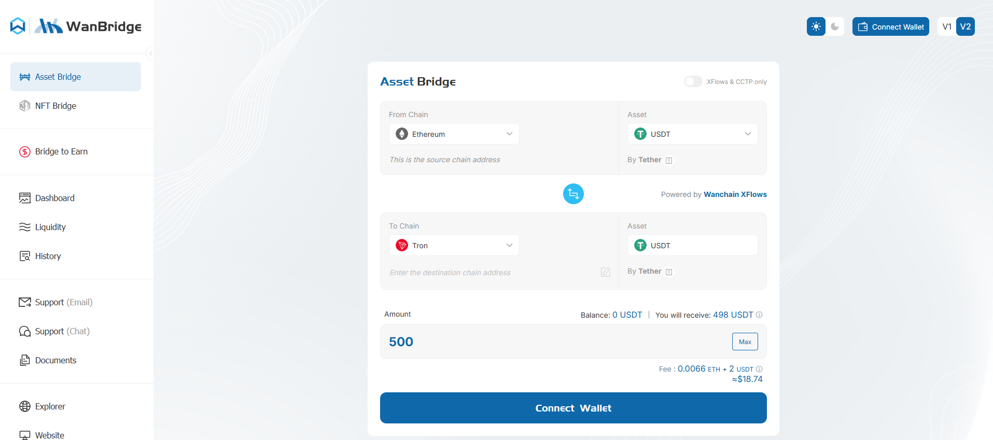This screenshot has height=440, width=993.
Task: Switch to light theme sun icon
Action: pos(816,26)
